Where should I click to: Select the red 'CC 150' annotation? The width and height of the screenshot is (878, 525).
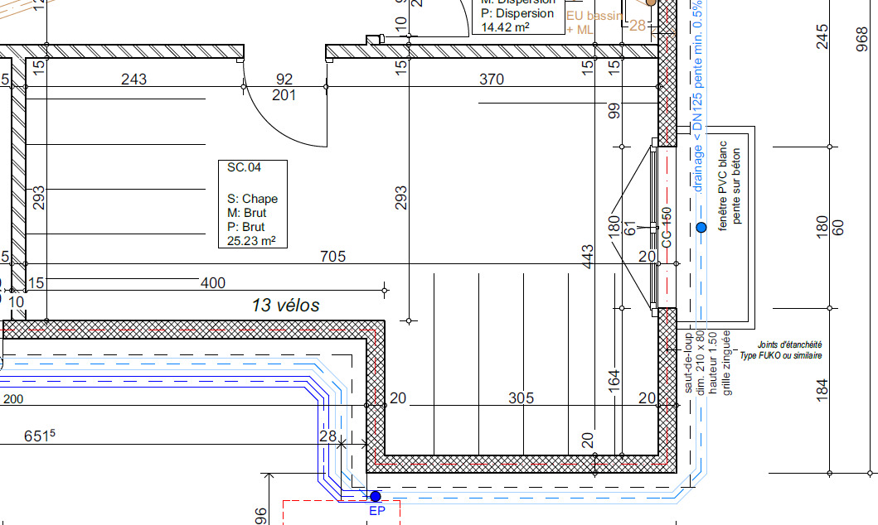coord(667,228)
